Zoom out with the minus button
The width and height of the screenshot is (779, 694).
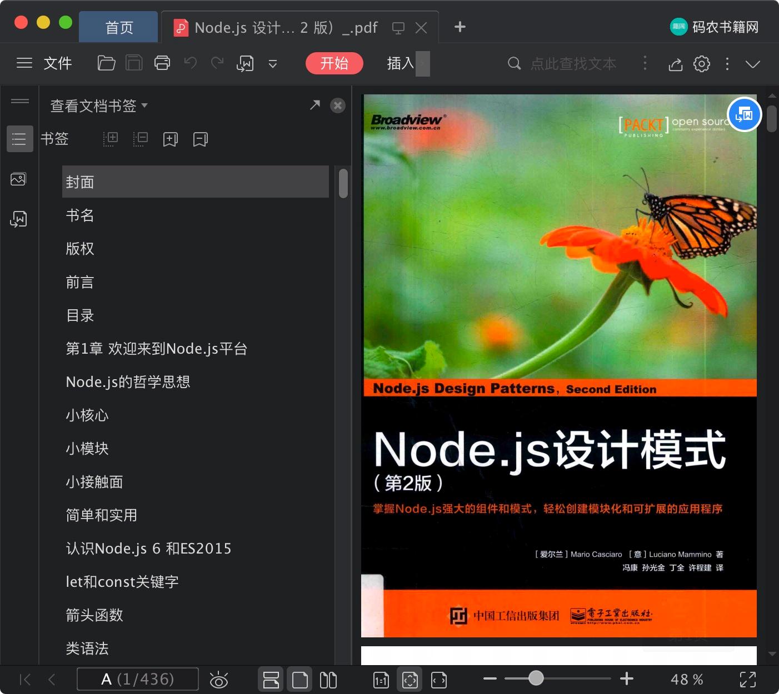click(490, 678)
